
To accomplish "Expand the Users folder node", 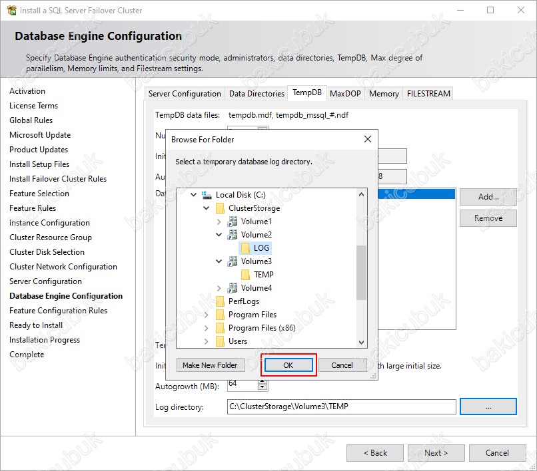I will tap(206, 341).
